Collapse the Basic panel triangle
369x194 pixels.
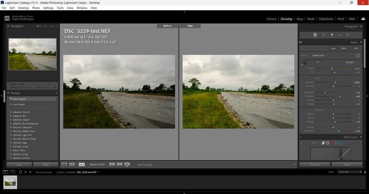[361, 43]
